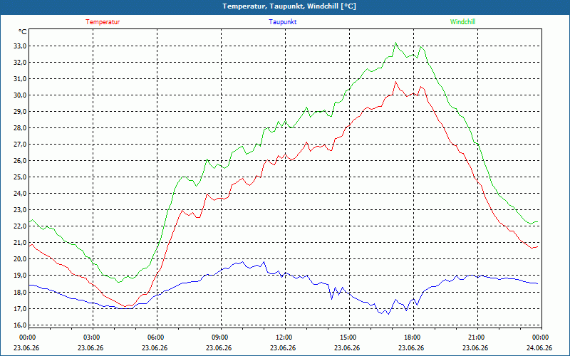Click the 24,0 value on the y-axis
Screen dimensions: 570x356
[x=20, y=194]
